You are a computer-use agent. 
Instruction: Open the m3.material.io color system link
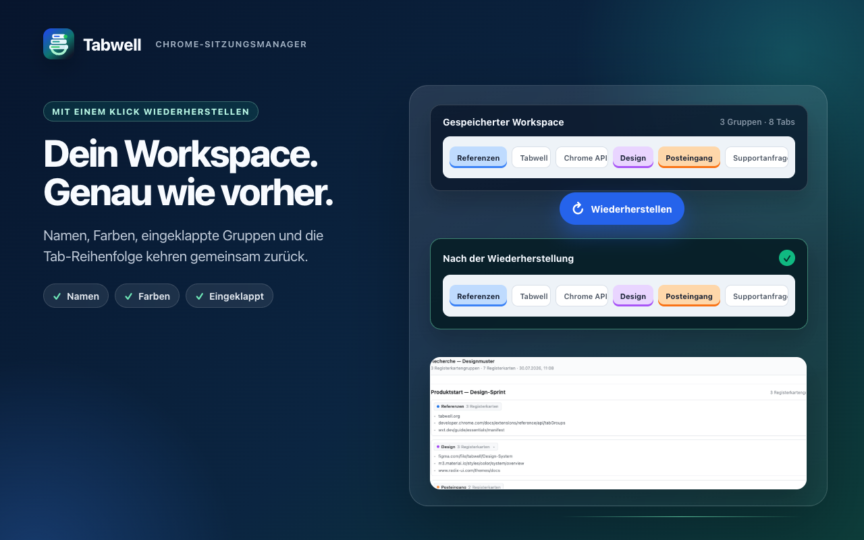(481, 464)
